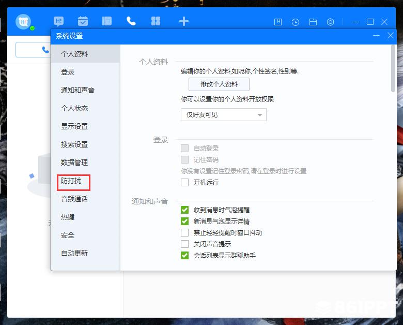The height and width of the screenshot is (325, 403).
Task: Open the contacts list icon
Action: coord(106,21)
